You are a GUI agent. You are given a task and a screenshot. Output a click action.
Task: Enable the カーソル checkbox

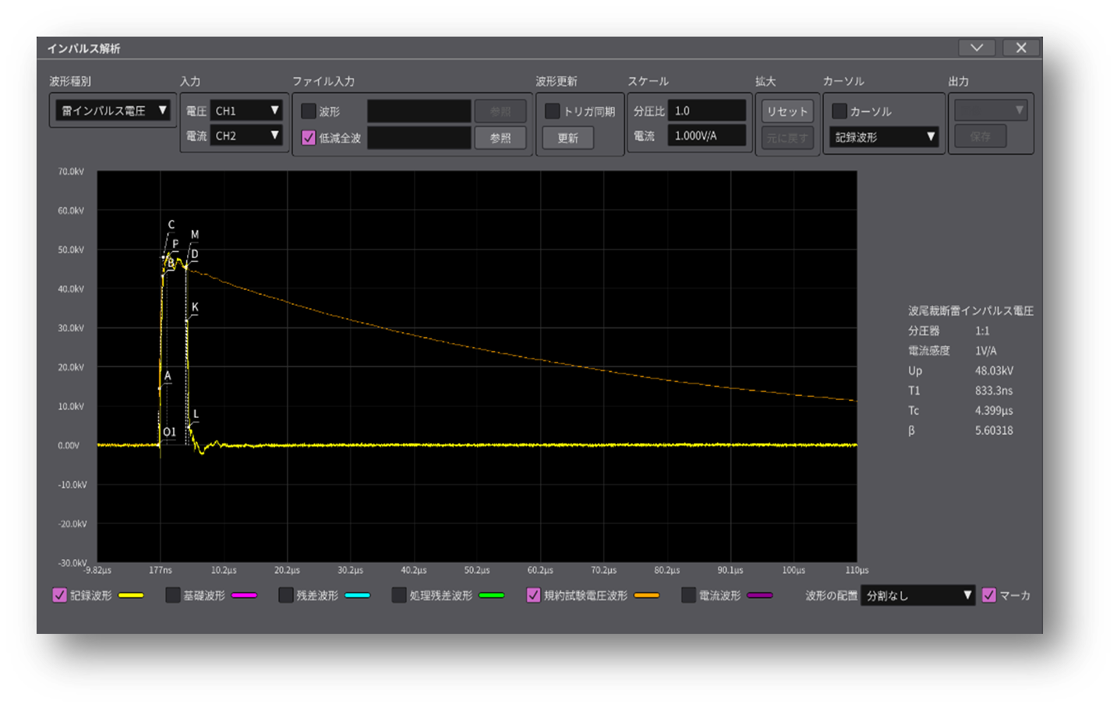(x=840, y=112)
